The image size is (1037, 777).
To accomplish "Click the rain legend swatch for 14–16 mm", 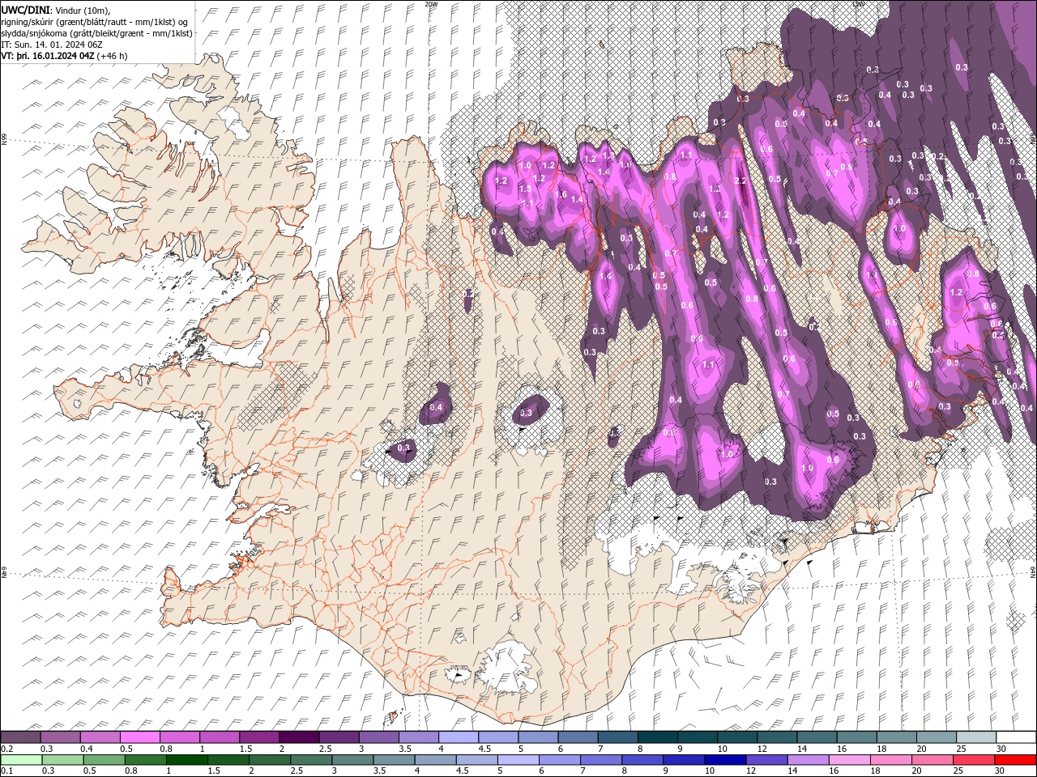I will pos(809,760).
